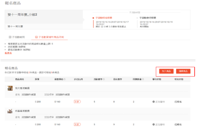The image size is (203, 135).
Task: Click the 雙十一周年慶 parent event label
Action: coord(15,27)
